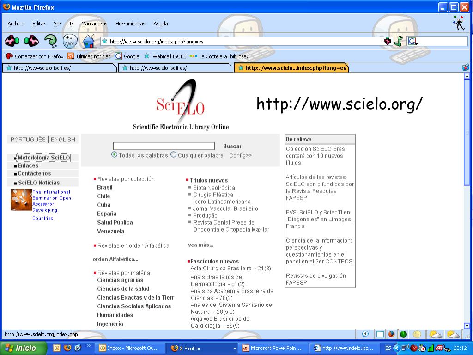Open the Archivo menu
This screenshot has width=473, height=355.
point(16,24)
